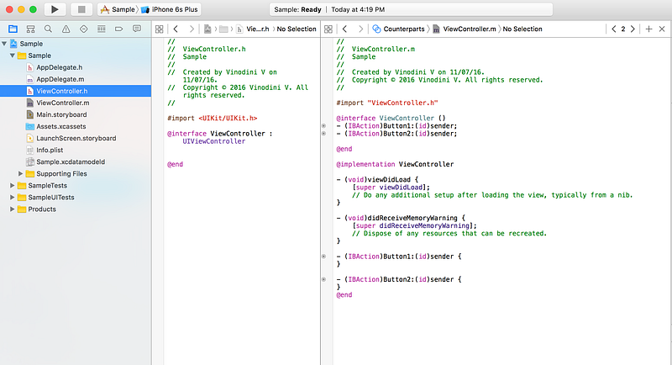Open related items menu in assistant editor
Image resolution: width=672 pixels, height=365 pixels.
pos(328,29)
